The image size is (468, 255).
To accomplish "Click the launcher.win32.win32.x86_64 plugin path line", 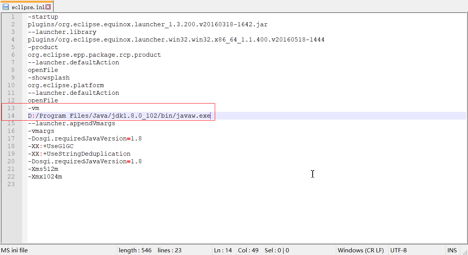I will pyautogui.click(x=176, y=40).
